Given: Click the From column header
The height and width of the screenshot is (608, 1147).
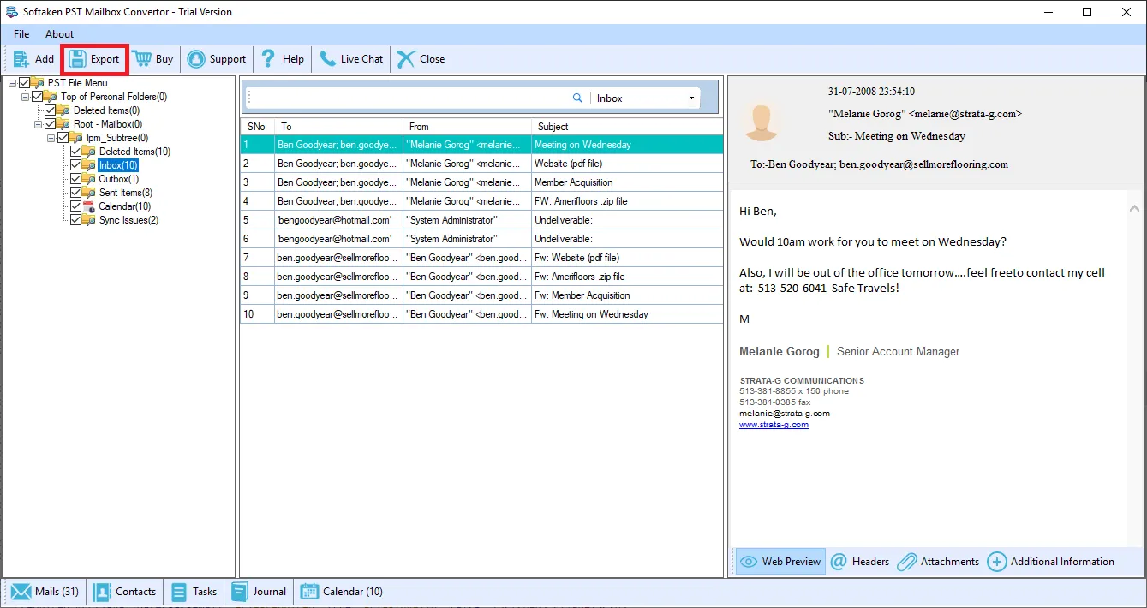Looking at the screenshot, I should [467, 127].
